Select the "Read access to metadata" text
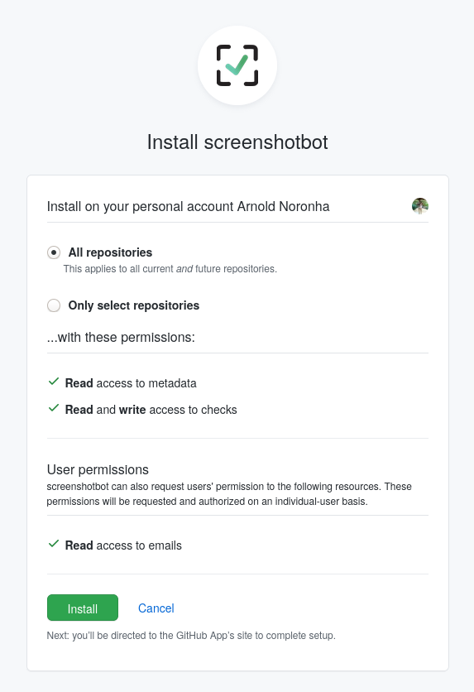 coord(131,383)
